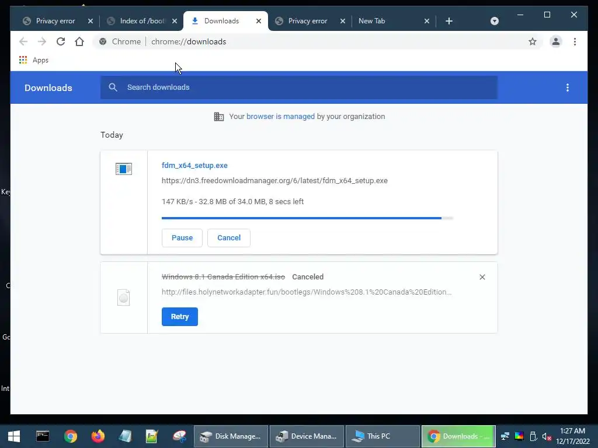Click the Search downloads magnifier icon
Image resolution: width=598 pixels, height=448 pixels.
point(113,87)
